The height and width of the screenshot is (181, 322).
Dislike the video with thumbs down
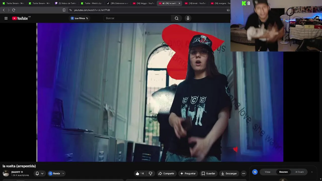(x=150, y=173)
